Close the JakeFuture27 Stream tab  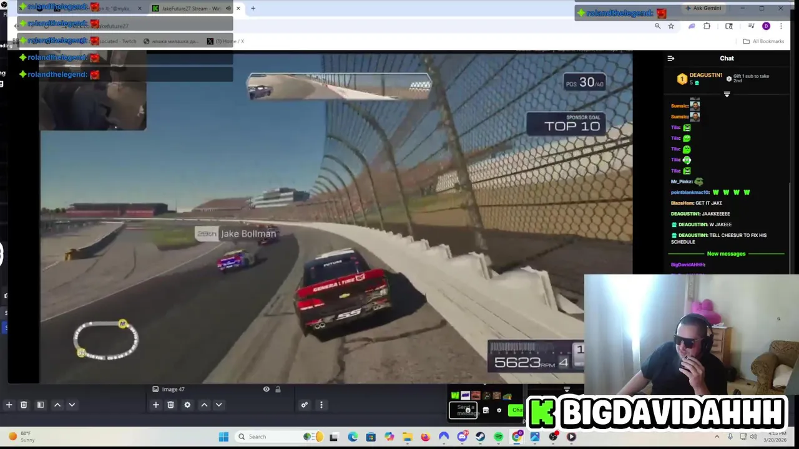click(238, 8)
